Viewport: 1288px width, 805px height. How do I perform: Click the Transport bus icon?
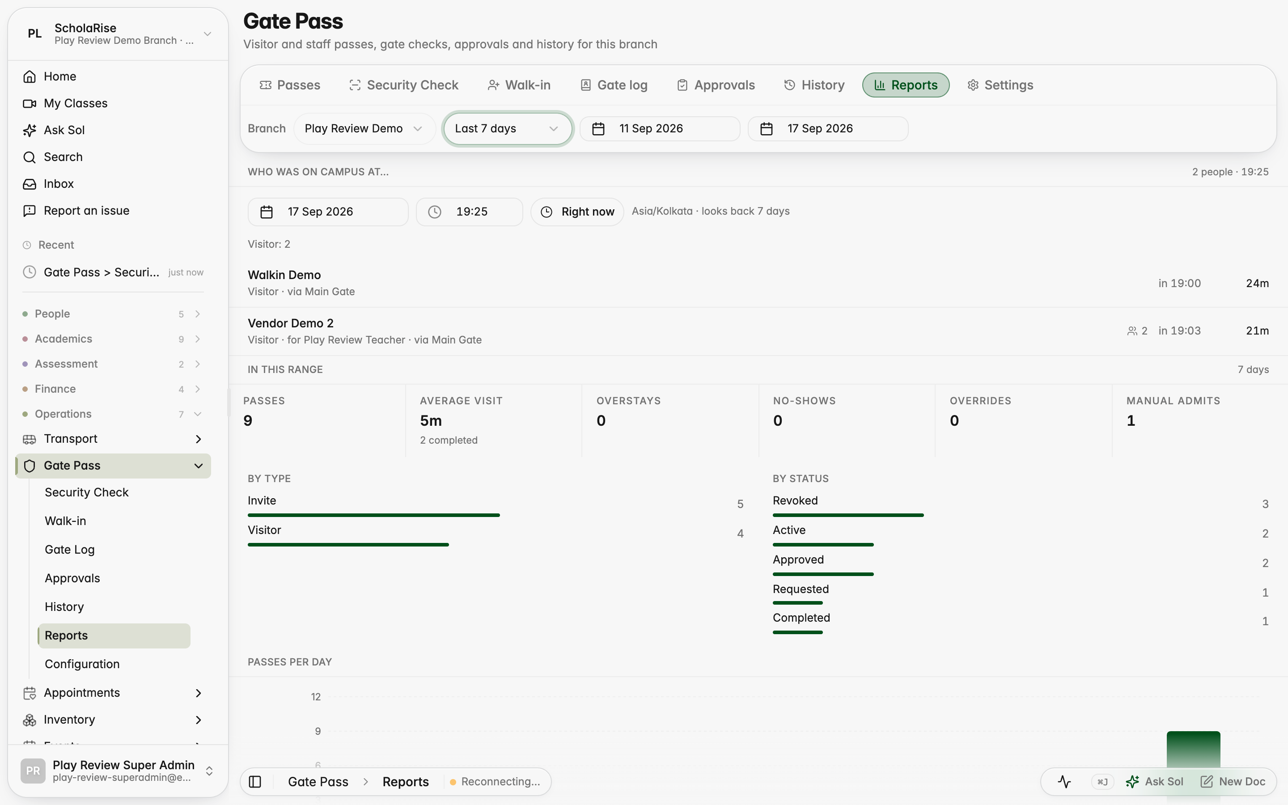point(29,439)
